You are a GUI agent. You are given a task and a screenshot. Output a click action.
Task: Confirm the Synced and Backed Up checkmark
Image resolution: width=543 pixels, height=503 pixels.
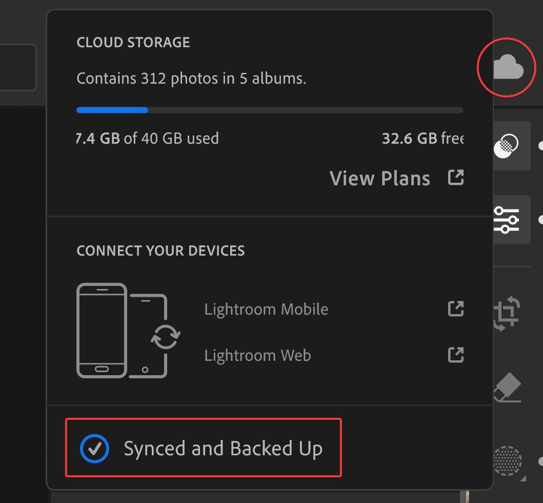95,448
